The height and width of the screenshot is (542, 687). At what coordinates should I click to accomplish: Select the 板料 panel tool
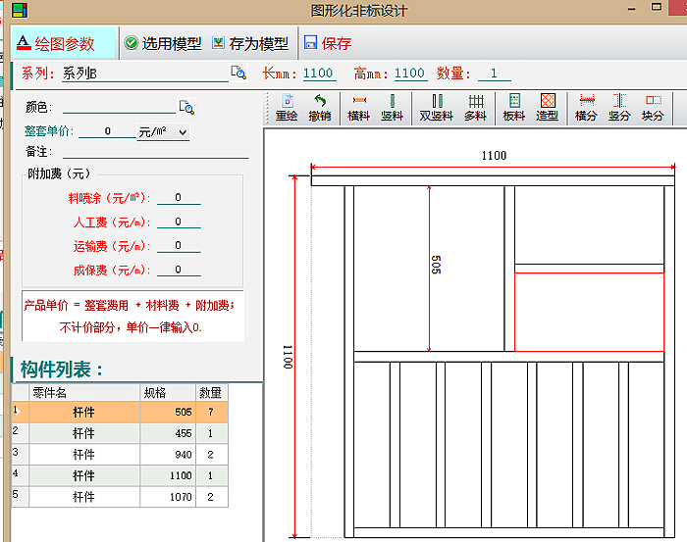click(x=514, y=108)
